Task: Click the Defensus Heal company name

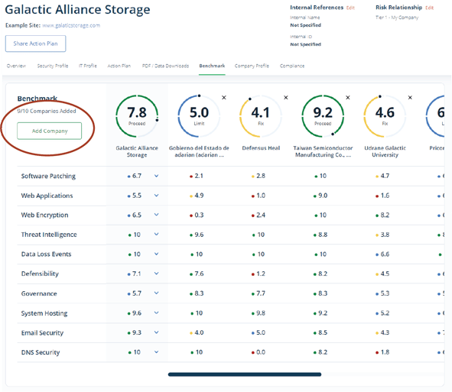Action: pyautogui.click(x=261, y=148)
